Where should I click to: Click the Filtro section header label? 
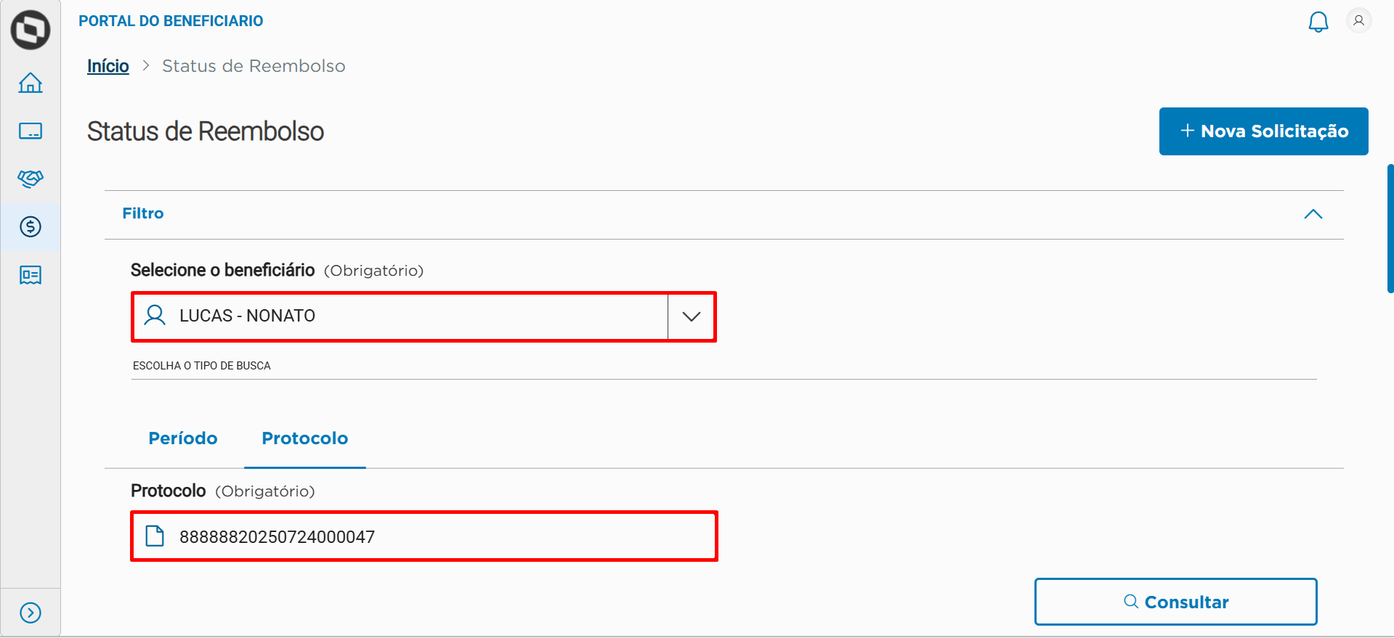(x=143, y=213)
